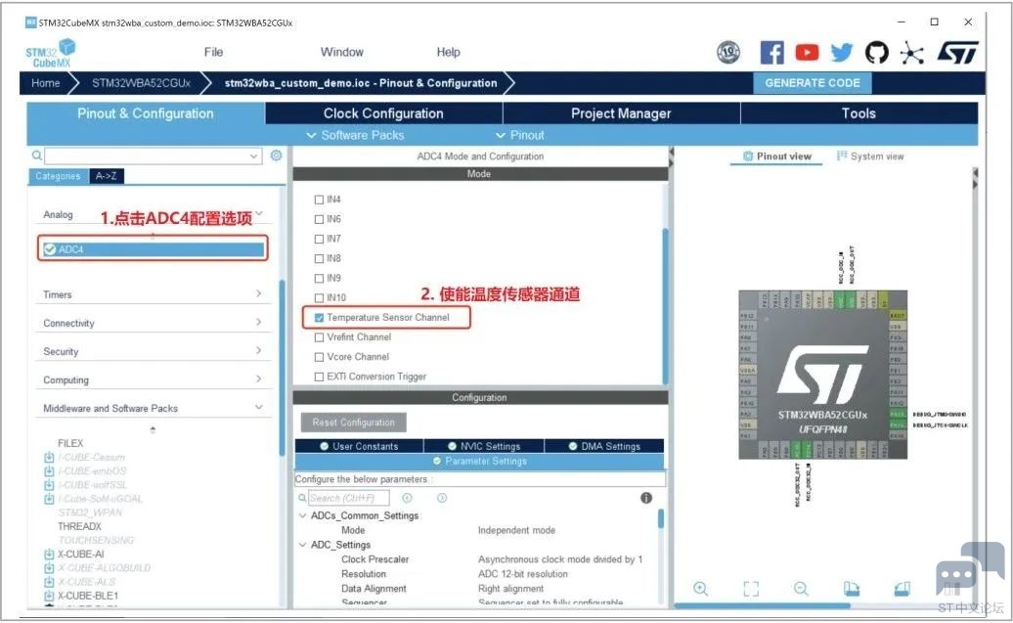Screen dimensions: 1013x623
Task: Click the 10-year anniversary badge icon
Action: (x=728, y=52)
